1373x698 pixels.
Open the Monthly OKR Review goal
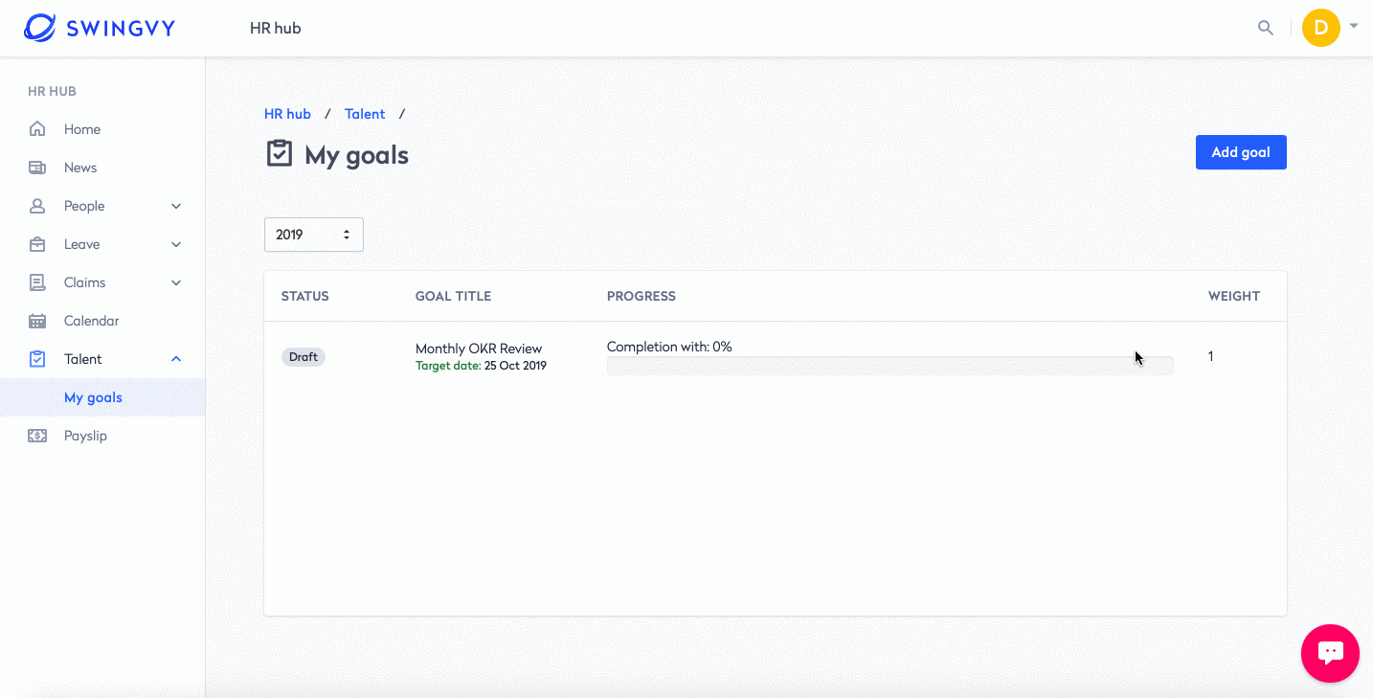click(479, 349)
